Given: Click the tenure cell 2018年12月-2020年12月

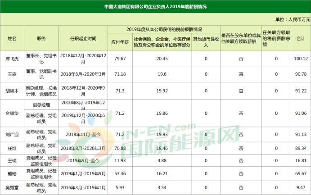Looking at the screenshot, I should click(83, 59).
